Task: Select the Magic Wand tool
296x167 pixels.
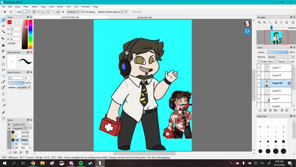Action: coord(3,76)
